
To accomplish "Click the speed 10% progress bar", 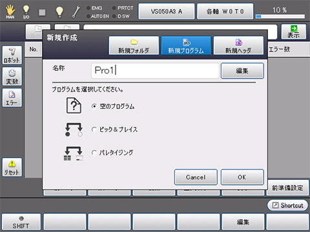I will point(280,16).
